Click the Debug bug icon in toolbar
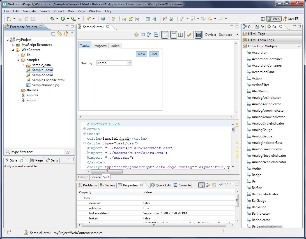The width and height of the screenshot is (306, 239). (x=52, y=19)
